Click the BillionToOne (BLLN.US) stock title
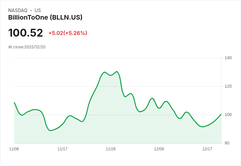The width and height of the screenshot is (241, 166). (45, 18)
